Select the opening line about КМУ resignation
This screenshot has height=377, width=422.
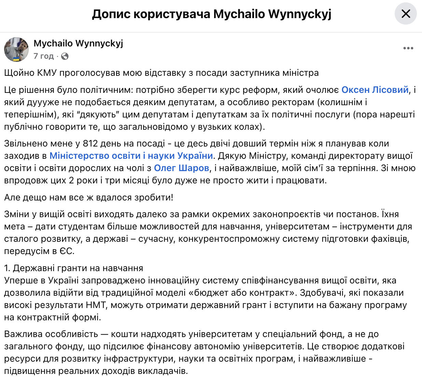point(137,72)
